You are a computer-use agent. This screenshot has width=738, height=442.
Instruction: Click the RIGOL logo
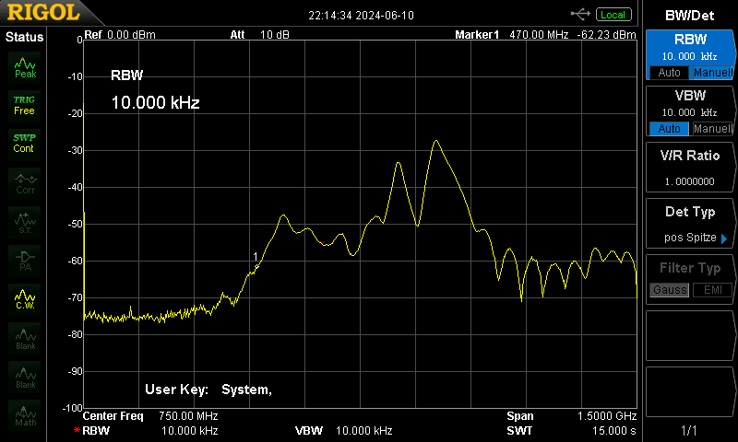43,13
